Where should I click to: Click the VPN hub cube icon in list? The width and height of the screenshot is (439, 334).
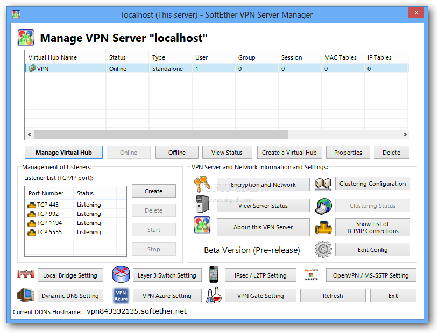[x=32, y=69]
